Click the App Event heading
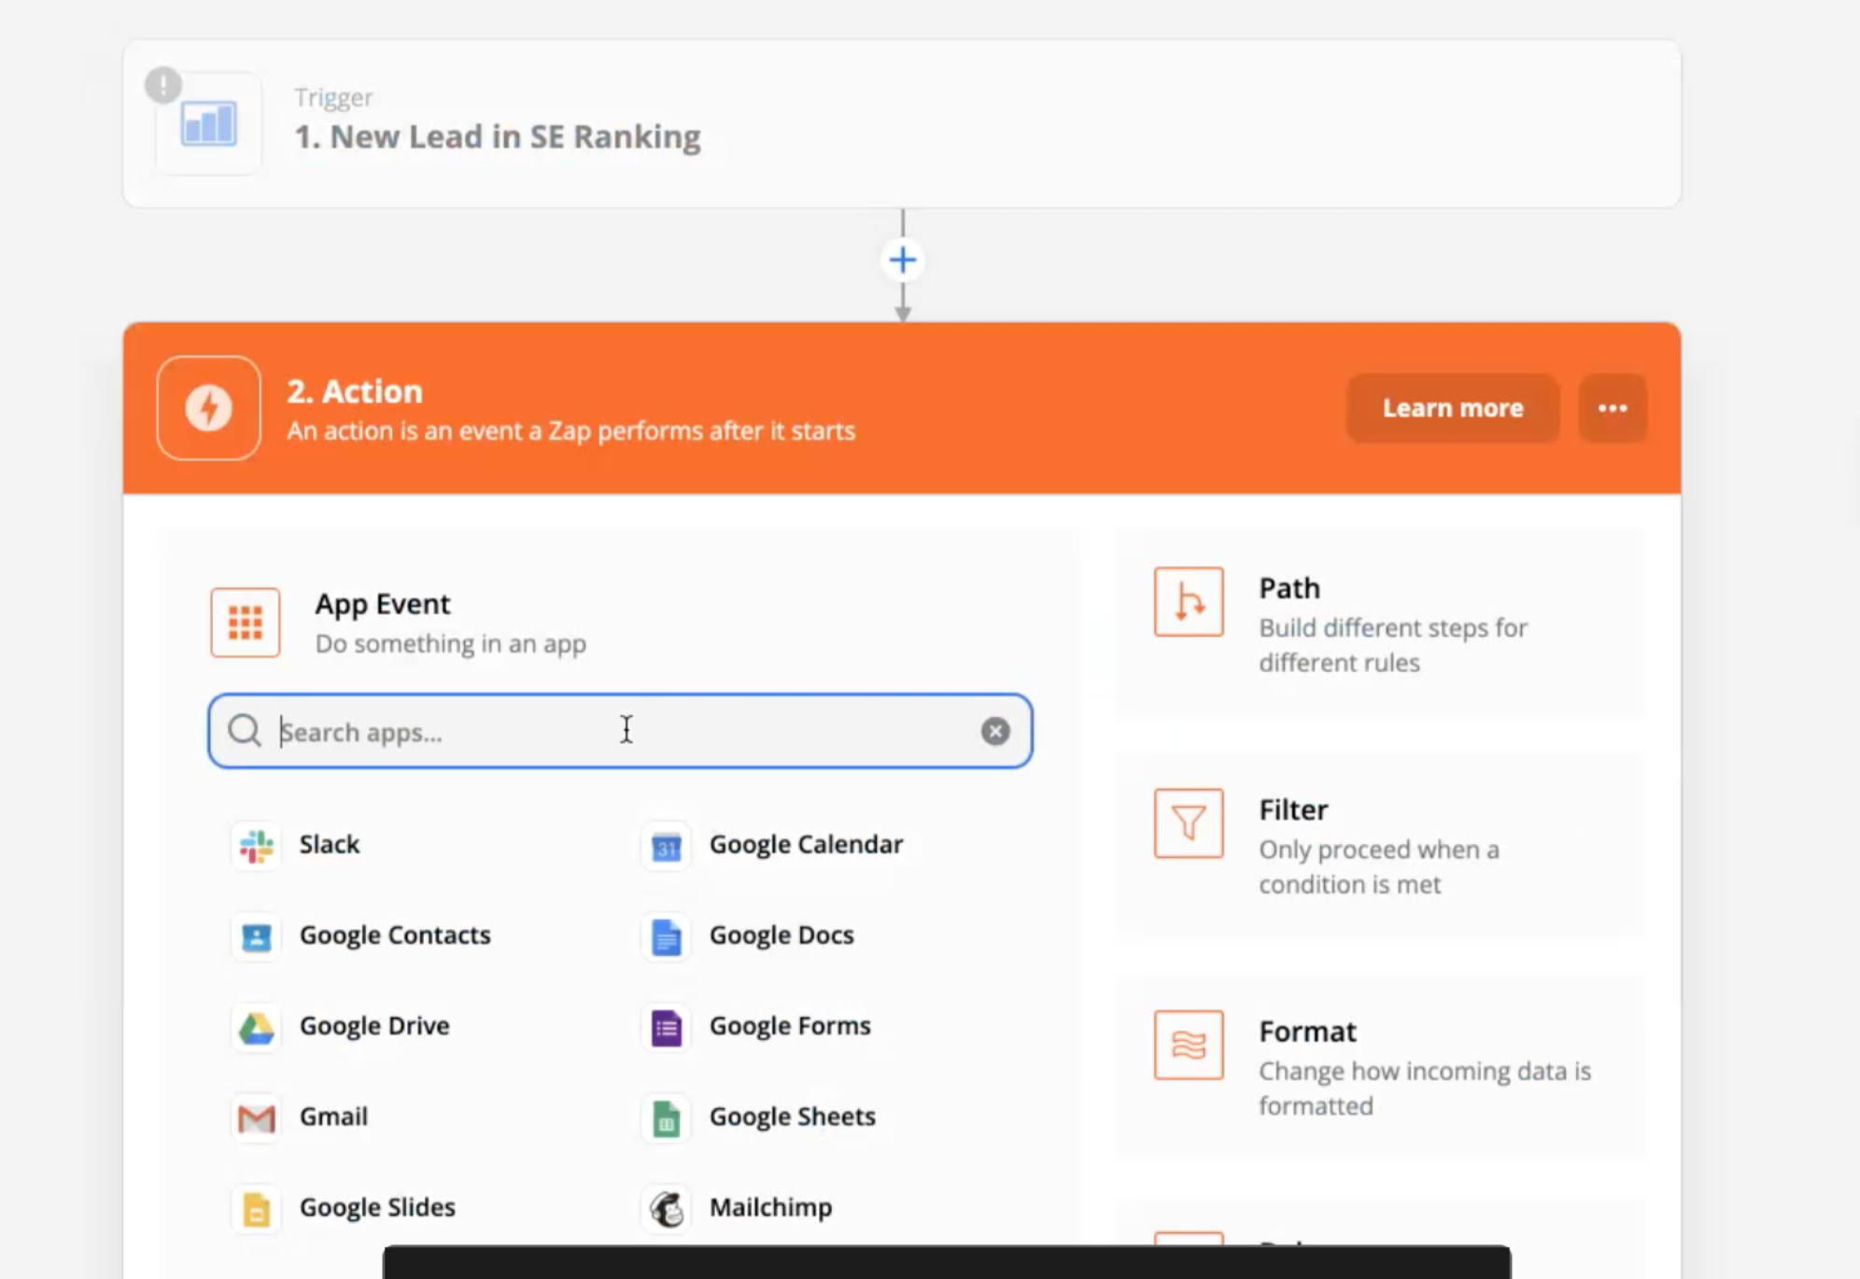 point(383,604)
